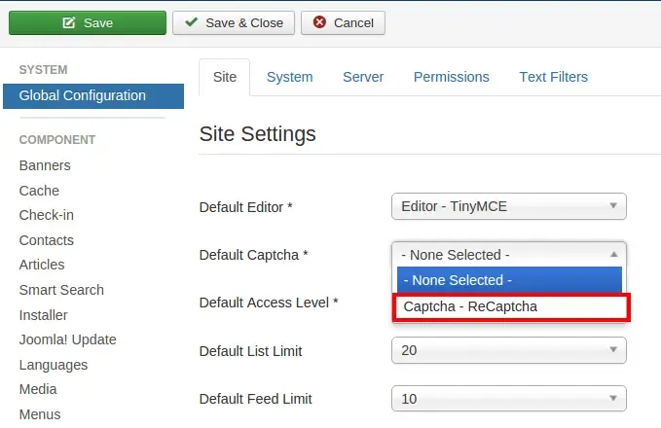Open the Default Editor dropdown
The width and height of the screenshot is (661, 428).
click(x=509, y=206)
